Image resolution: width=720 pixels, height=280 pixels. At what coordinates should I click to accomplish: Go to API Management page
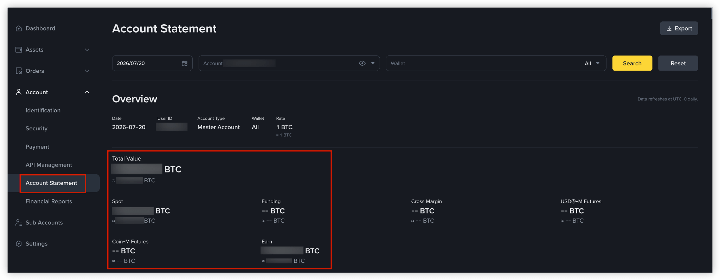pyautogui.click(x=49, y=165)
